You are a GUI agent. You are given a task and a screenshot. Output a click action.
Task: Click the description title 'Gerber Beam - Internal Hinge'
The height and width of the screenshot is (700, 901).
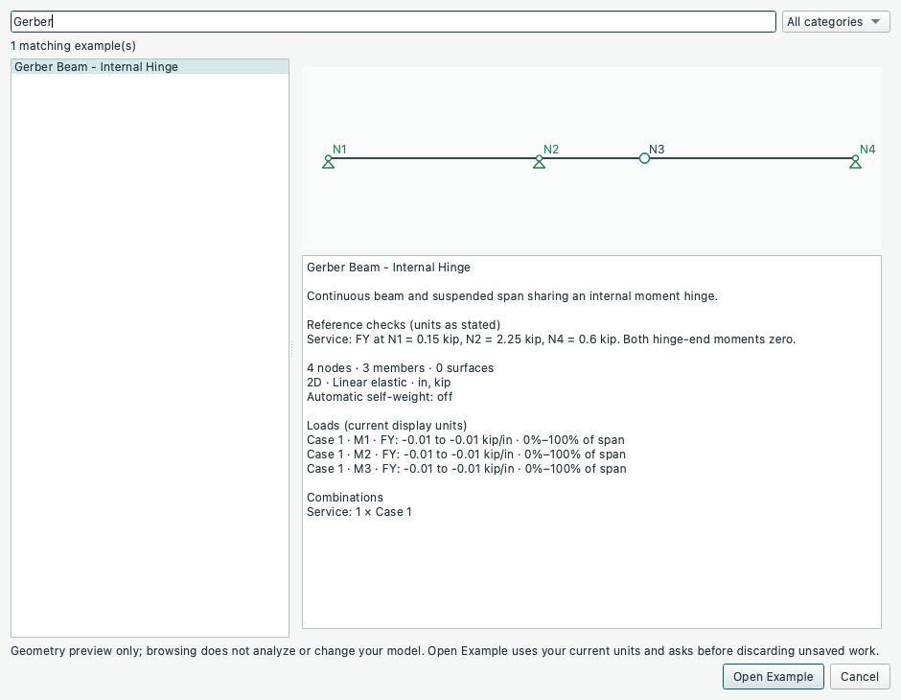click(x=388, y=268)
